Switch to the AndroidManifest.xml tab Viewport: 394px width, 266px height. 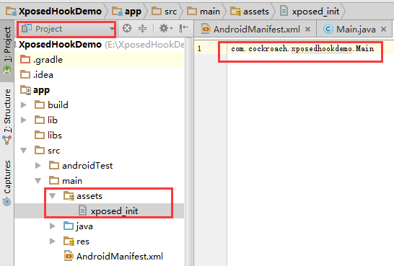click(256, 30)
